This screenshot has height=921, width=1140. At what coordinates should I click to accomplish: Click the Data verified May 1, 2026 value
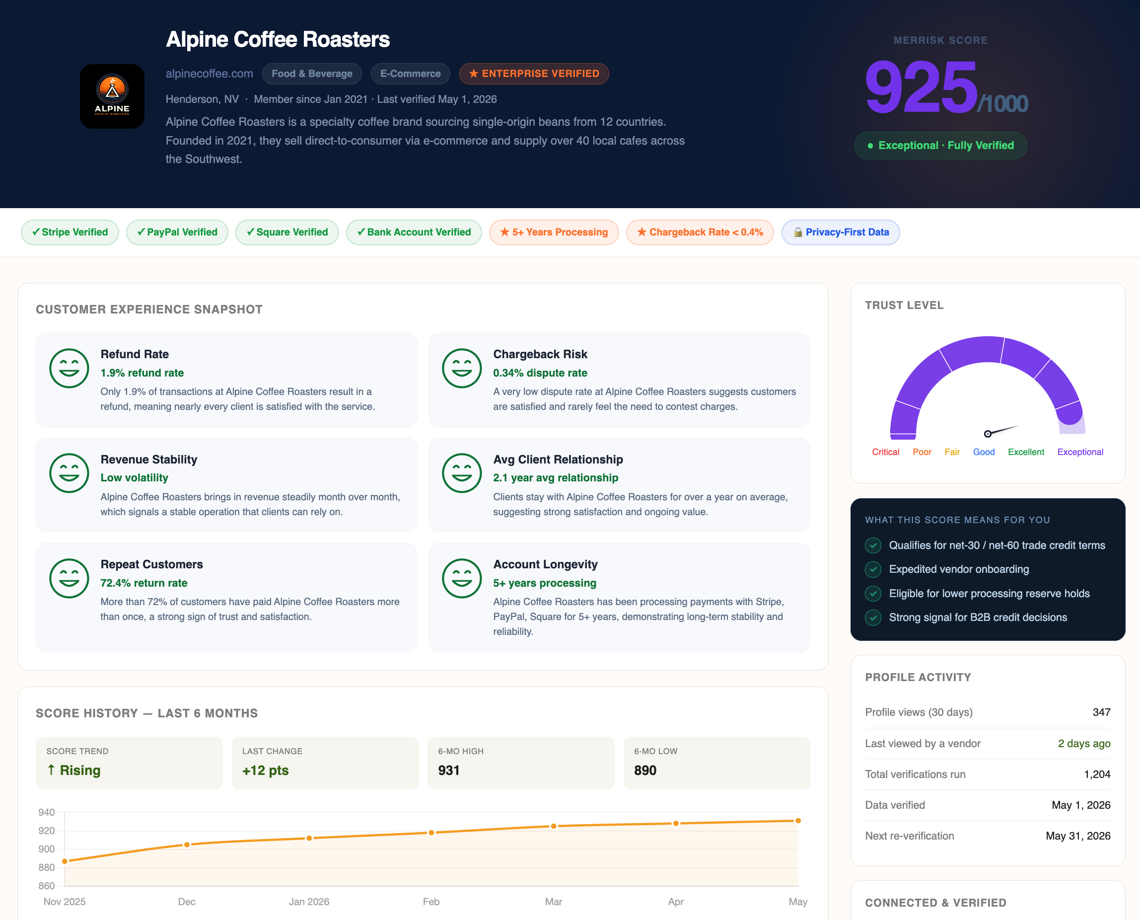[x=1080, y=805]
